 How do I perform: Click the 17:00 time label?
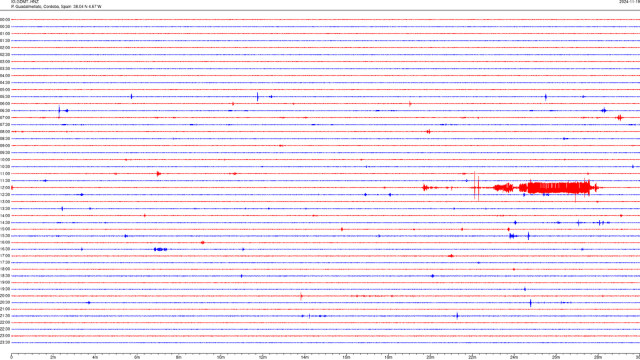pyautogui.click(x=5, y=256)
